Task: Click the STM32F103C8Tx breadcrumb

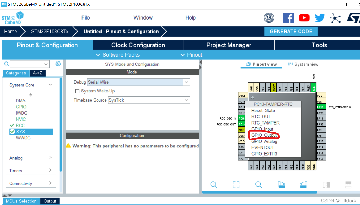Action: pos(50,32)
